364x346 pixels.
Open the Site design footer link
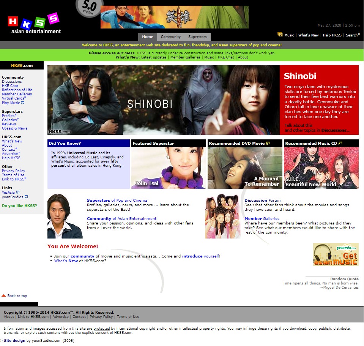click(15, 340)
